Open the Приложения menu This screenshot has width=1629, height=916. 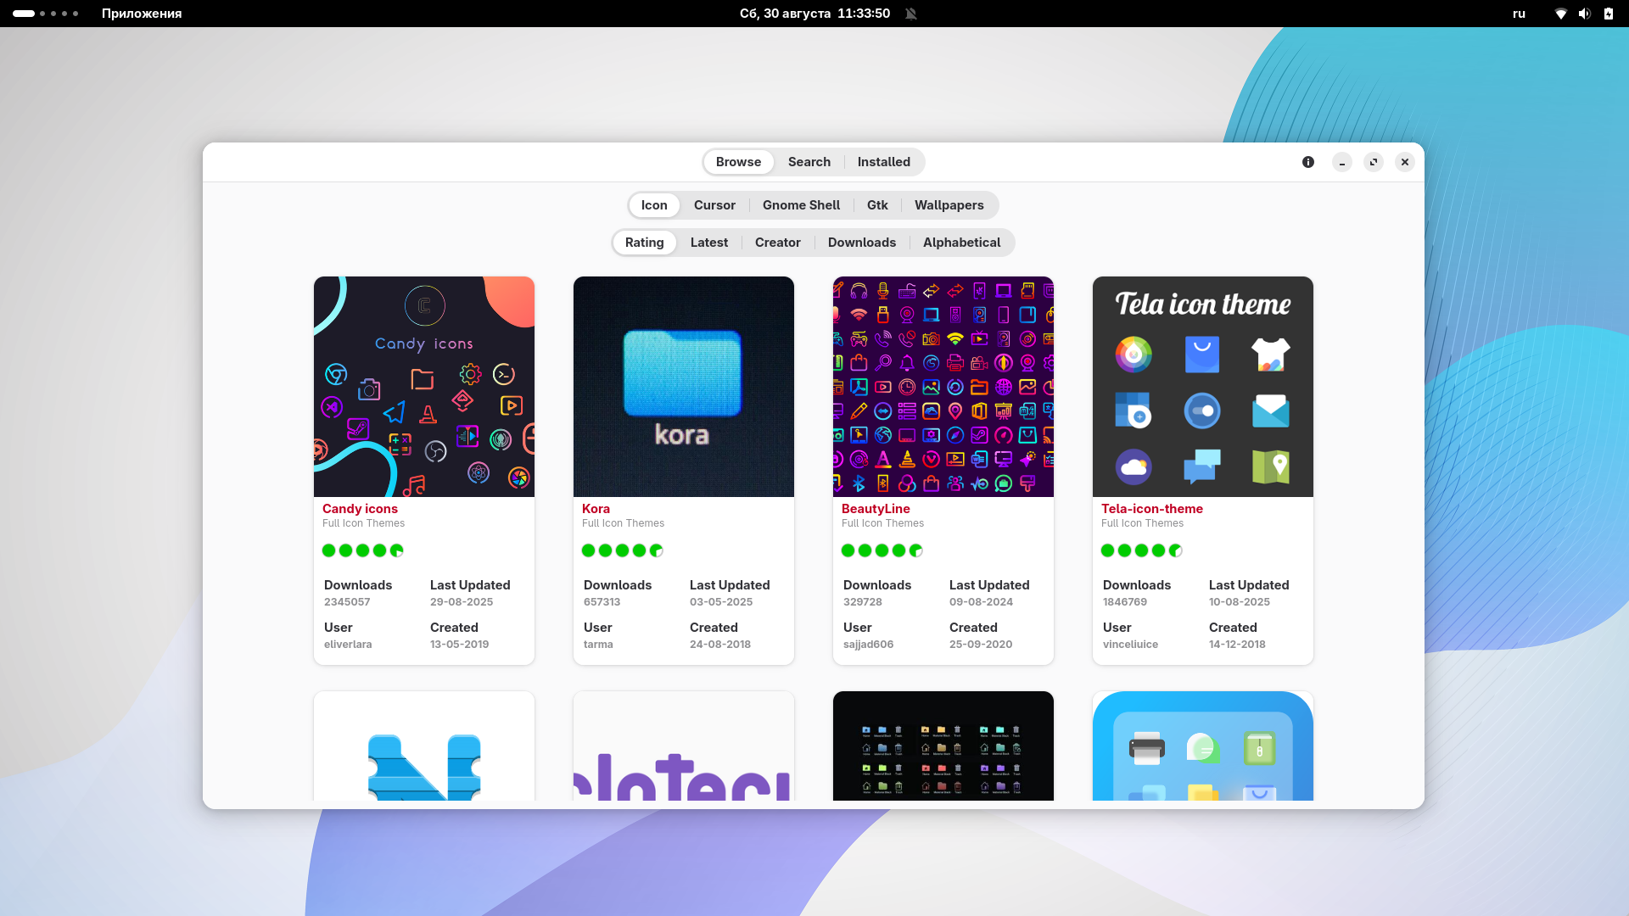coord(142,14)
